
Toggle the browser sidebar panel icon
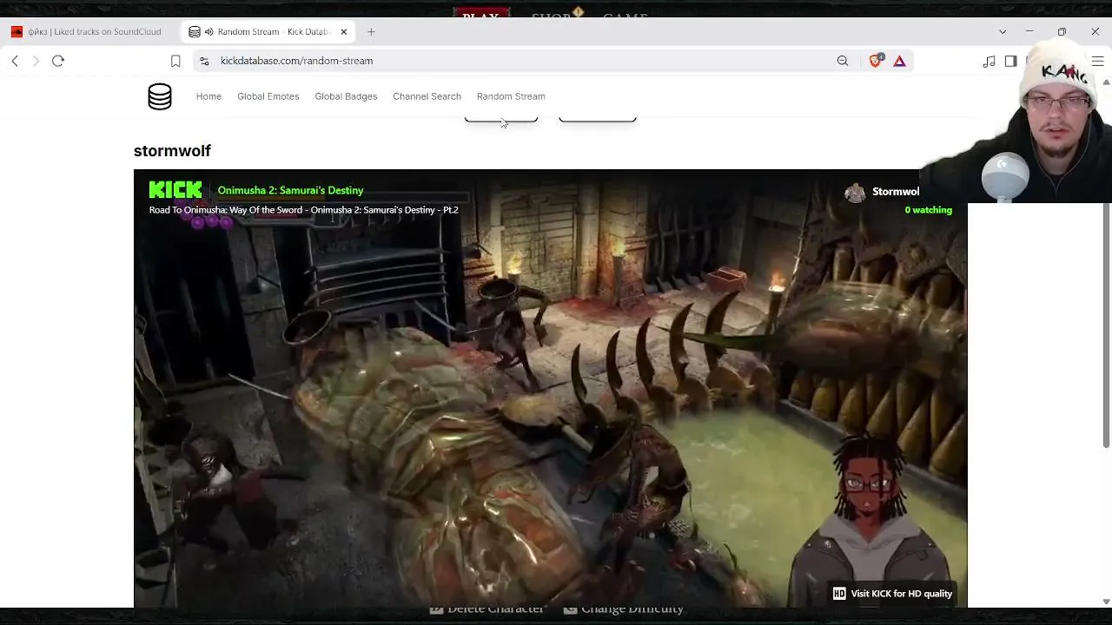1010,61
